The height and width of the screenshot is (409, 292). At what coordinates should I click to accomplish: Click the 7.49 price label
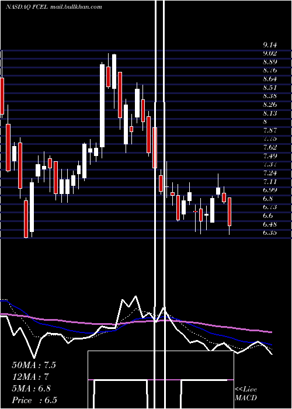[x=270, y=156]
